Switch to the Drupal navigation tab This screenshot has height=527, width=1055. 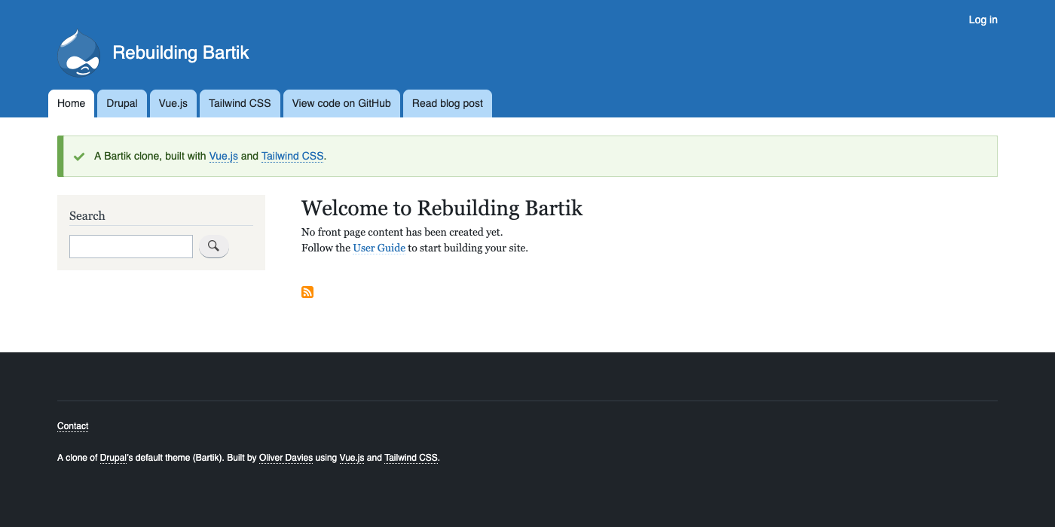(122, 104)
